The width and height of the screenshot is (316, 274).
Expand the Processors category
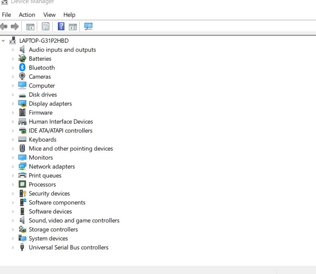[13, 185]
